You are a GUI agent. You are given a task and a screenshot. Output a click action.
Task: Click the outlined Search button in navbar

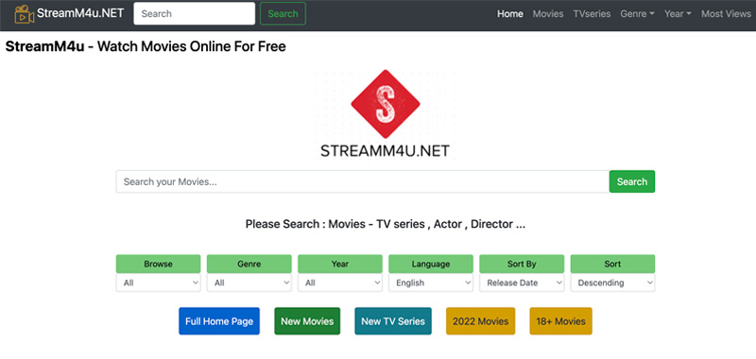coord(283,13)
